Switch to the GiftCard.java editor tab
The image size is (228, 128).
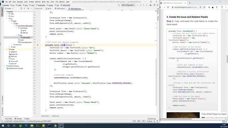tap(60, 9)
